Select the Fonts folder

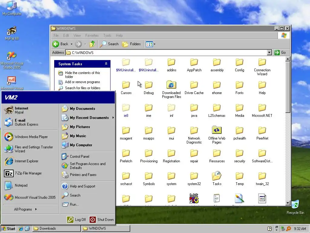(239, 88)
